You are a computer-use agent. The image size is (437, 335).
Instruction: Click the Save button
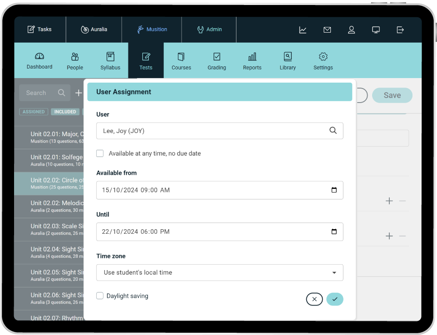click(392, 95)
